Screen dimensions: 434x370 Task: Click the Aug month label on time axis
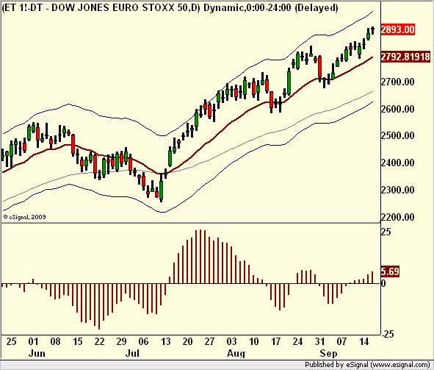tap(236, 353)
